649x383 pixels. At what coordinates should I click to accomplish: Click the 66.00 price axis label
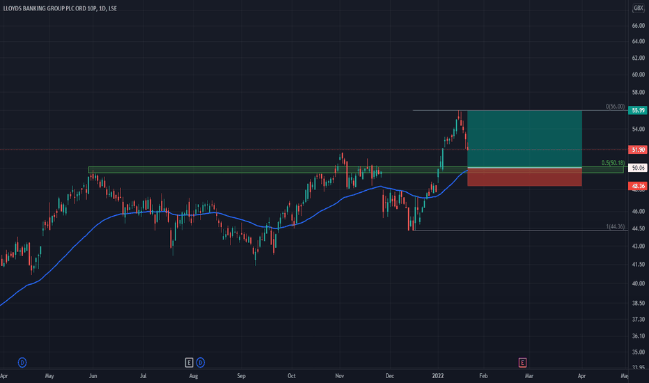point(638,26)
